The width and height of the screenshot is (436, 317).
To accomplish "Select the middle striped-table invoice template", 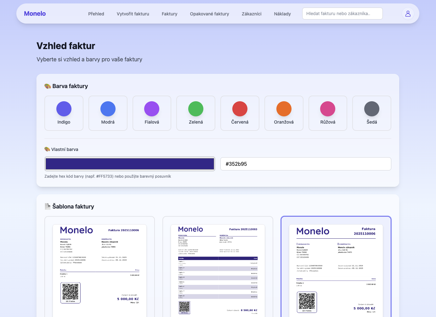I will click(218, 267).
